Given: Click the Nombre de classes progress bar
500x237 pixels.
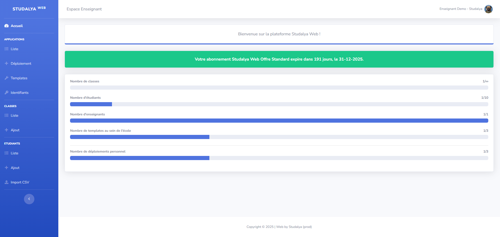Looking at the screenshot, I should coord(279,88).
